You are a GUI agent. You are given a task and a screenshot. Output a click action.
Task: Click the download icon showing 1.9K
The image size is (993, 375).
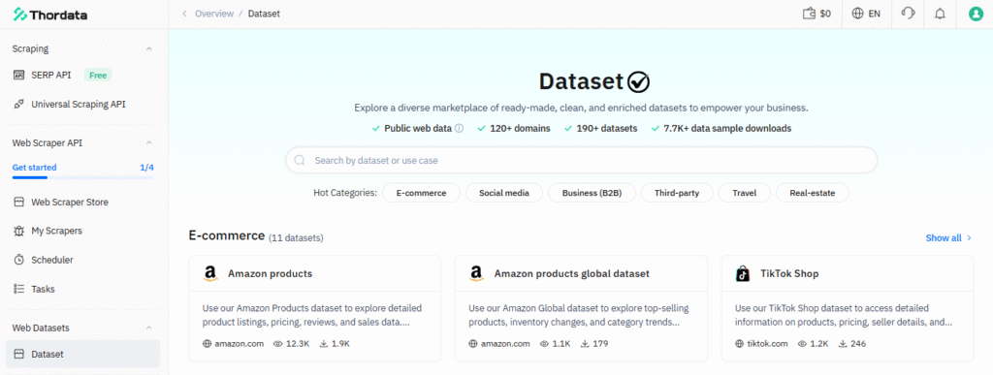pos(323,344)
